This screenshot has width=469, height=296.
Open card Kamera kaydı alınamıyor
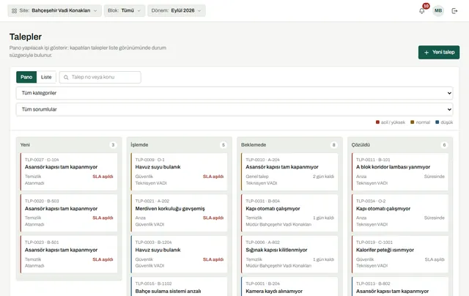tap(289, 286)
